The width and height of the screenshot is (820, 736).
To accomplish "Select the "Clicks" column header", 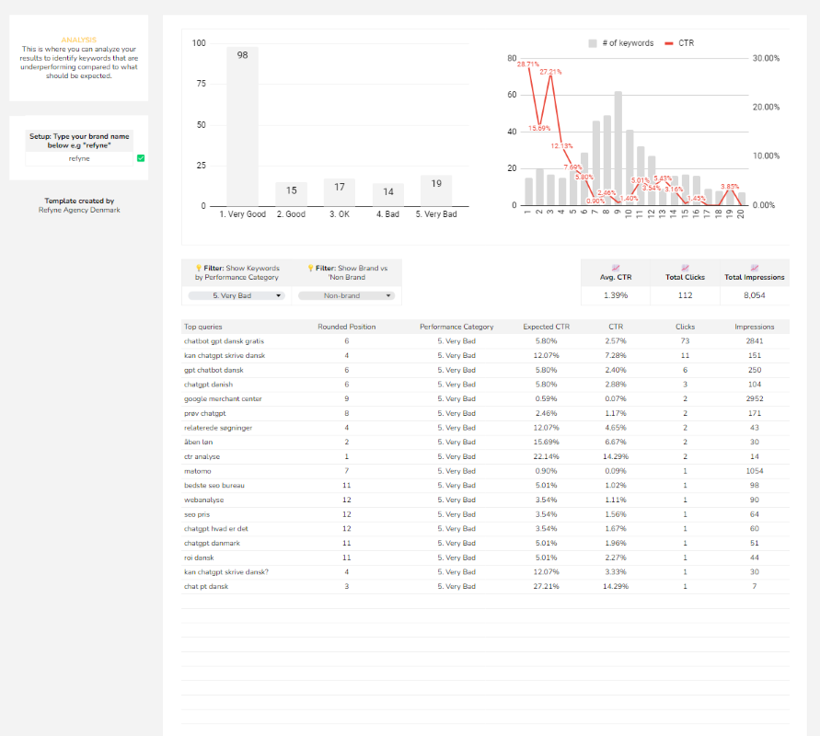I will click(x=685, y=327).
